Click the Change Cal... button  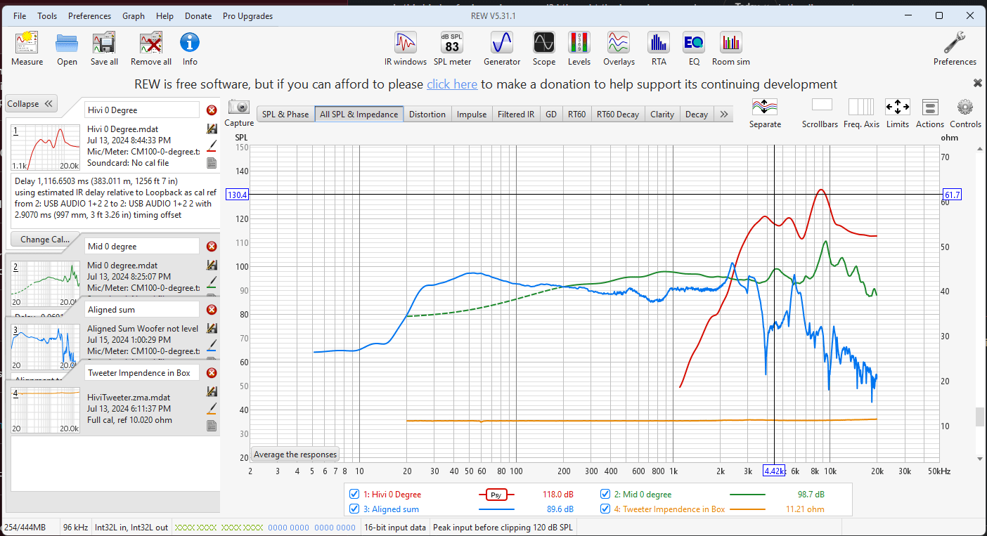point(45,239)
